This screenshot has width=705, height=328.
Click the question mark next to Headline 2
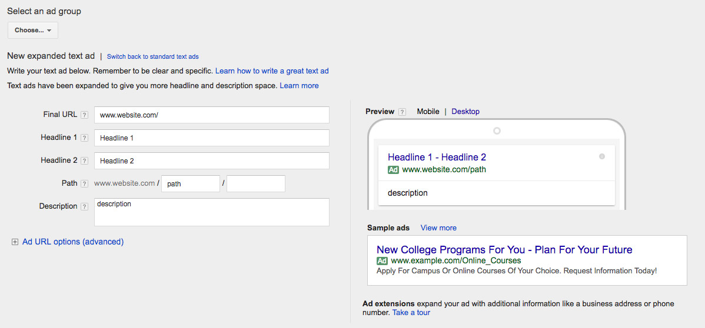(x=84, y=160)
